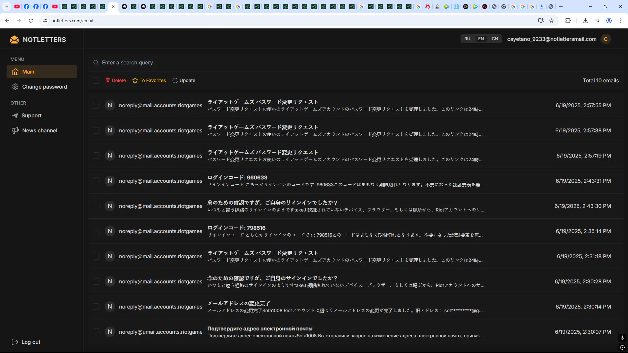This screenshot has height=353, width=628.
Task: Select checkbox for login code 960633 email
Action: pyautogui.click(x=96, y=181)
